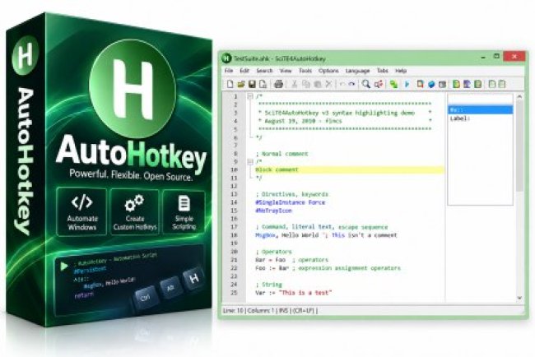Collapse the fold marker on line 9
The height and width of the screenshot is (357, 535).
click(x=250, y=161)
